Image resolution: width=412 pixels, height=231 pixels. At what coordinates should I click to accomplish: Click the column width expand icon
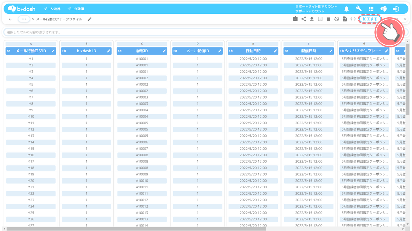353,19
